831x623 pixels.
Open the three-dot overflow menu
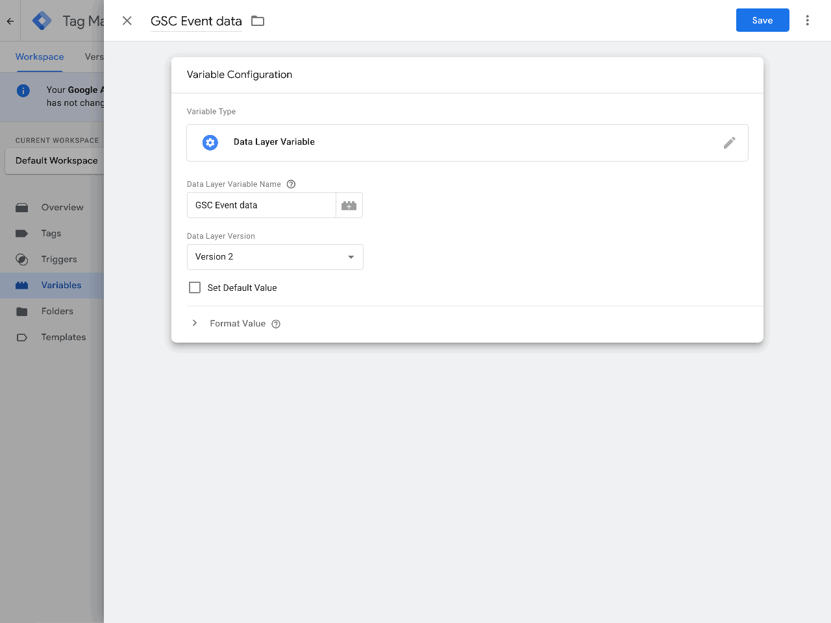tap(807, 20)
